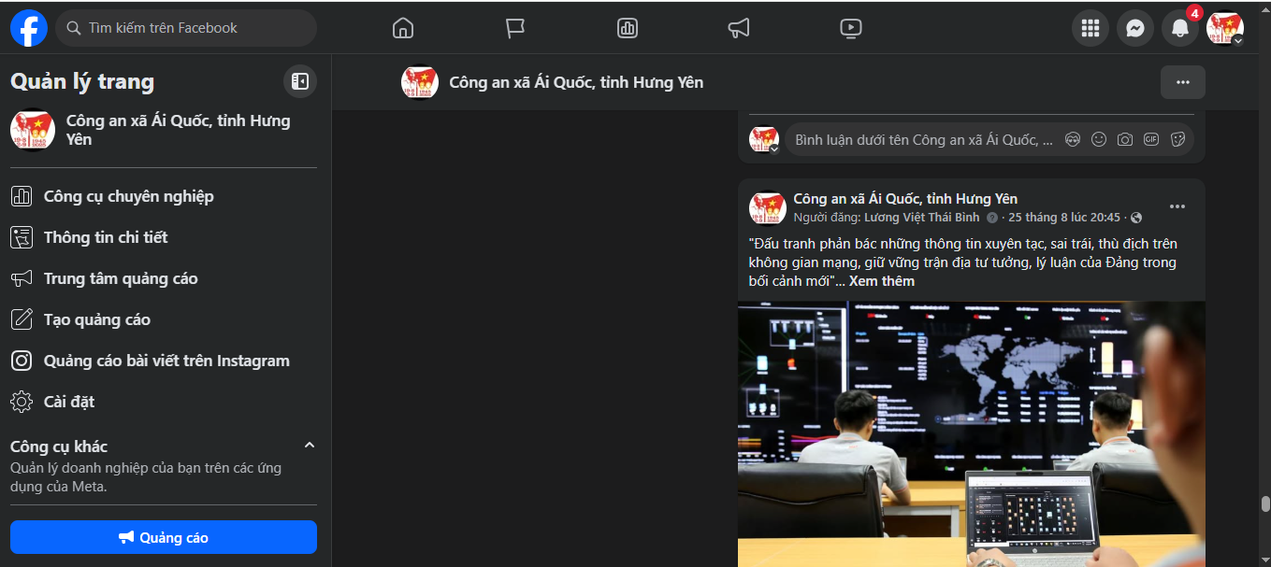Toggle the Quản lý trang sidebar panel
The image size is (1271, 567).
click(300, 81)
